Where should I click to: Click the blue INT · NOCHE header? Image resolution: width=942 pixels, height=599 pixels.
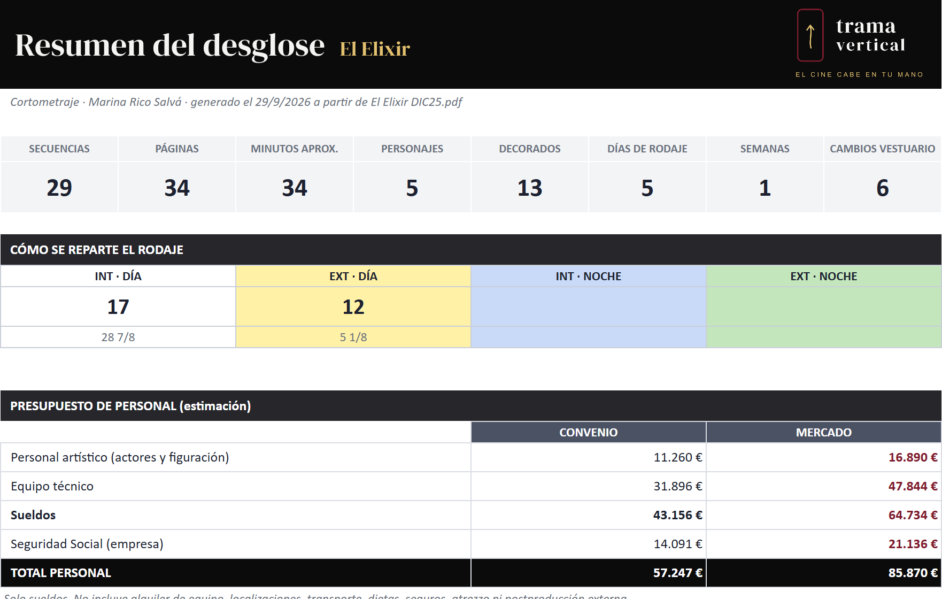(589, 277)
